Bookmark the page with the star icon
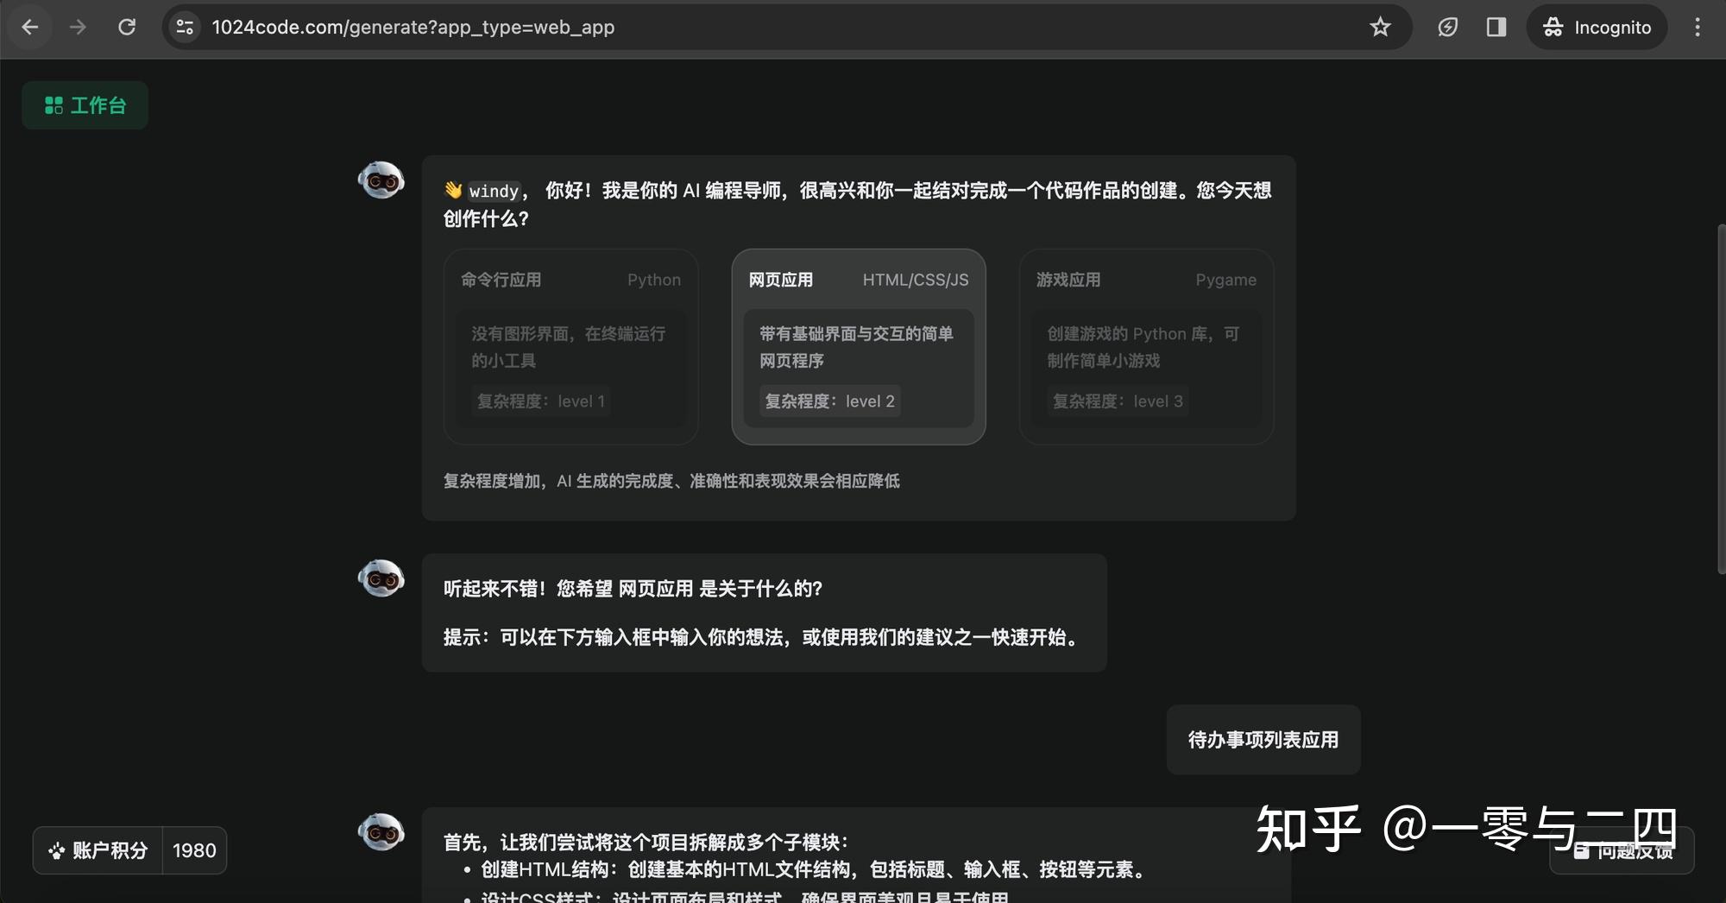Image resolution: width=1726 pixels, height=903 pixels. pyautogui.click(x=1381, y=27)
